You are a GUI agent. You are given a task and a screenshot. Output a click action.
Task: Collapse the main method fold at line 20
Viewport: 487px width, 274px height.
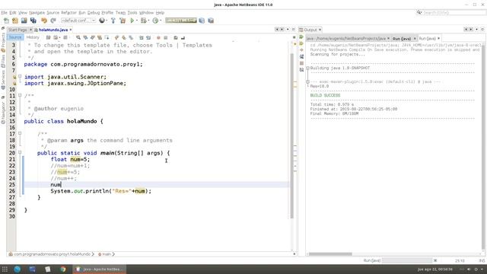point(20,152)
